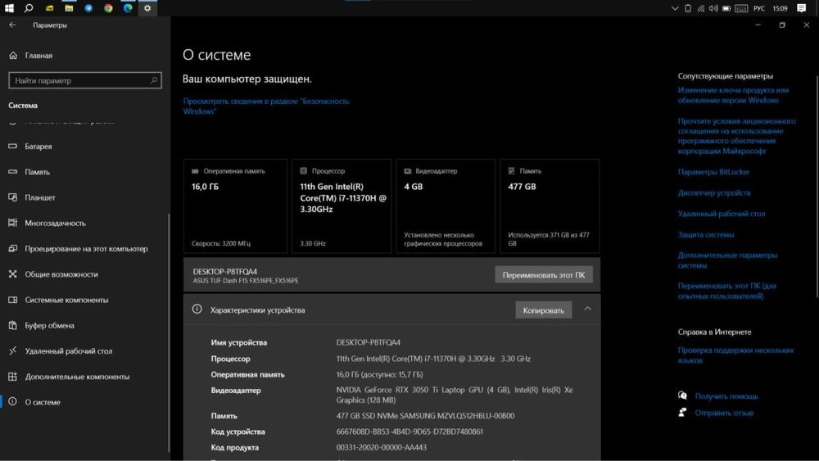Open the Windows Start menu
Image resolution: width=819 pixels, height=461 pixels.
[x=9, y=8]
